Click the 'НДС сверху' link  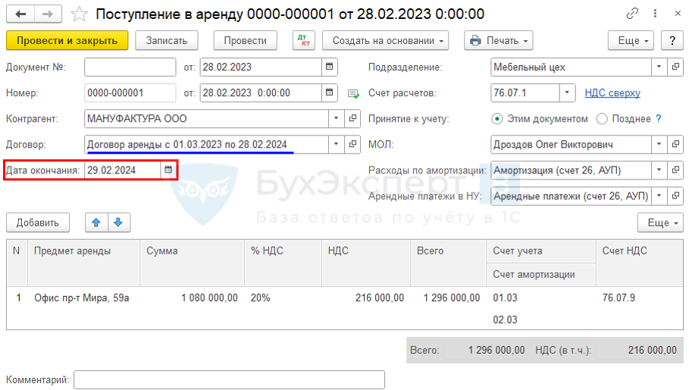(x=612, y=93)
